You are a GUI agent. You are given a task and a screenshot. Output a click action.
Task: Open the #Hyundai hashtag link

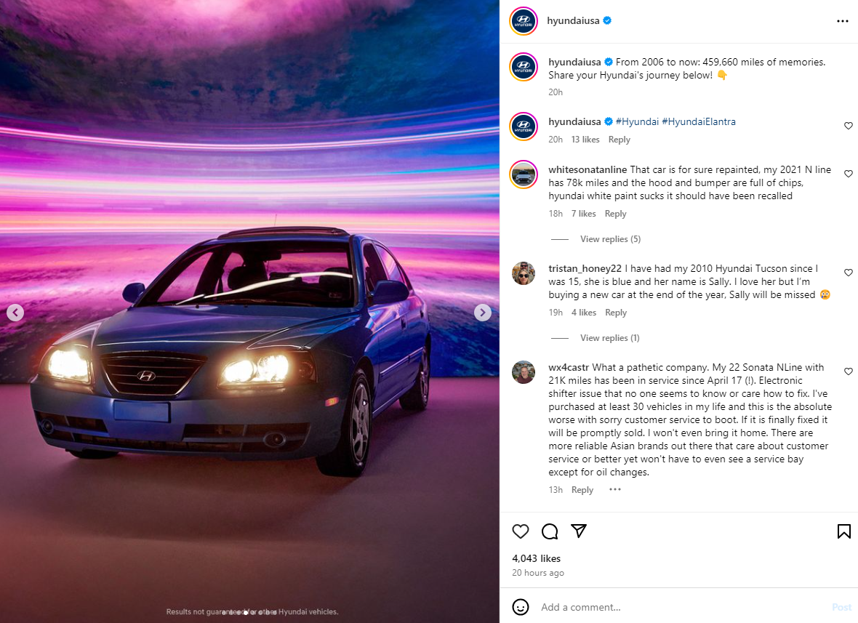click(x=637, y=121)
